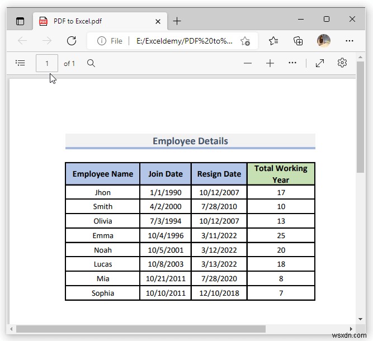Maximize the browser window
The image size is (373, 341).
click(327, 19)
